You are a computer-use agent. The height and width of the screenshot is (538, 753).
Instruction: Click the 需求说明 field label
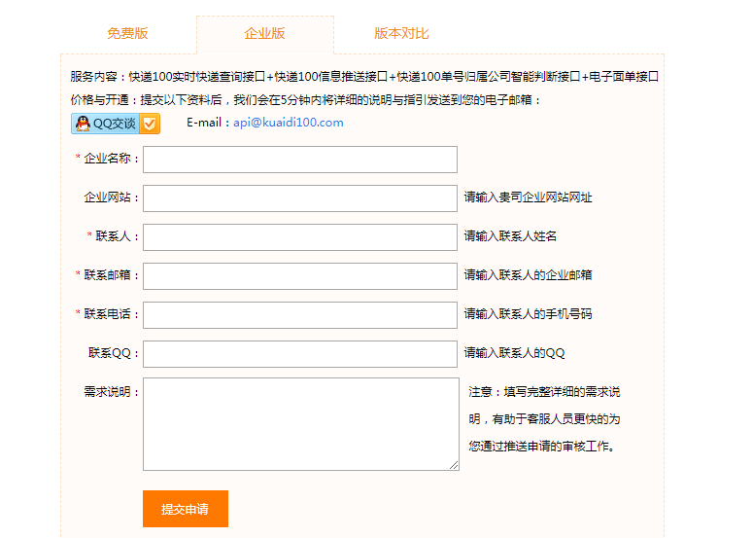tap(112, 392)
